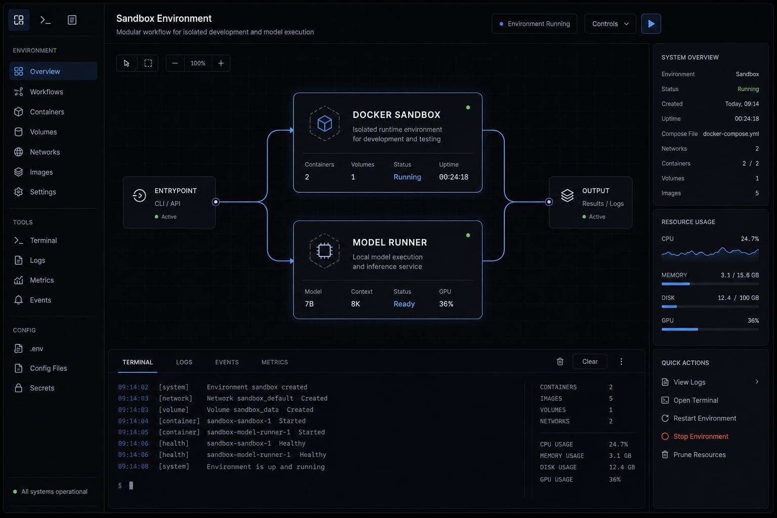Click View Logs quick action

coord(710,382)
